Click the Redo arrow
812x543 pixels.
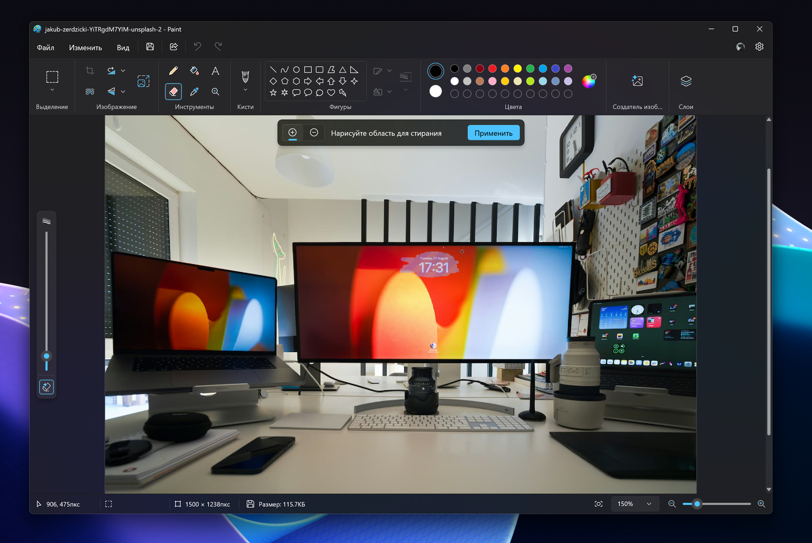218,47
